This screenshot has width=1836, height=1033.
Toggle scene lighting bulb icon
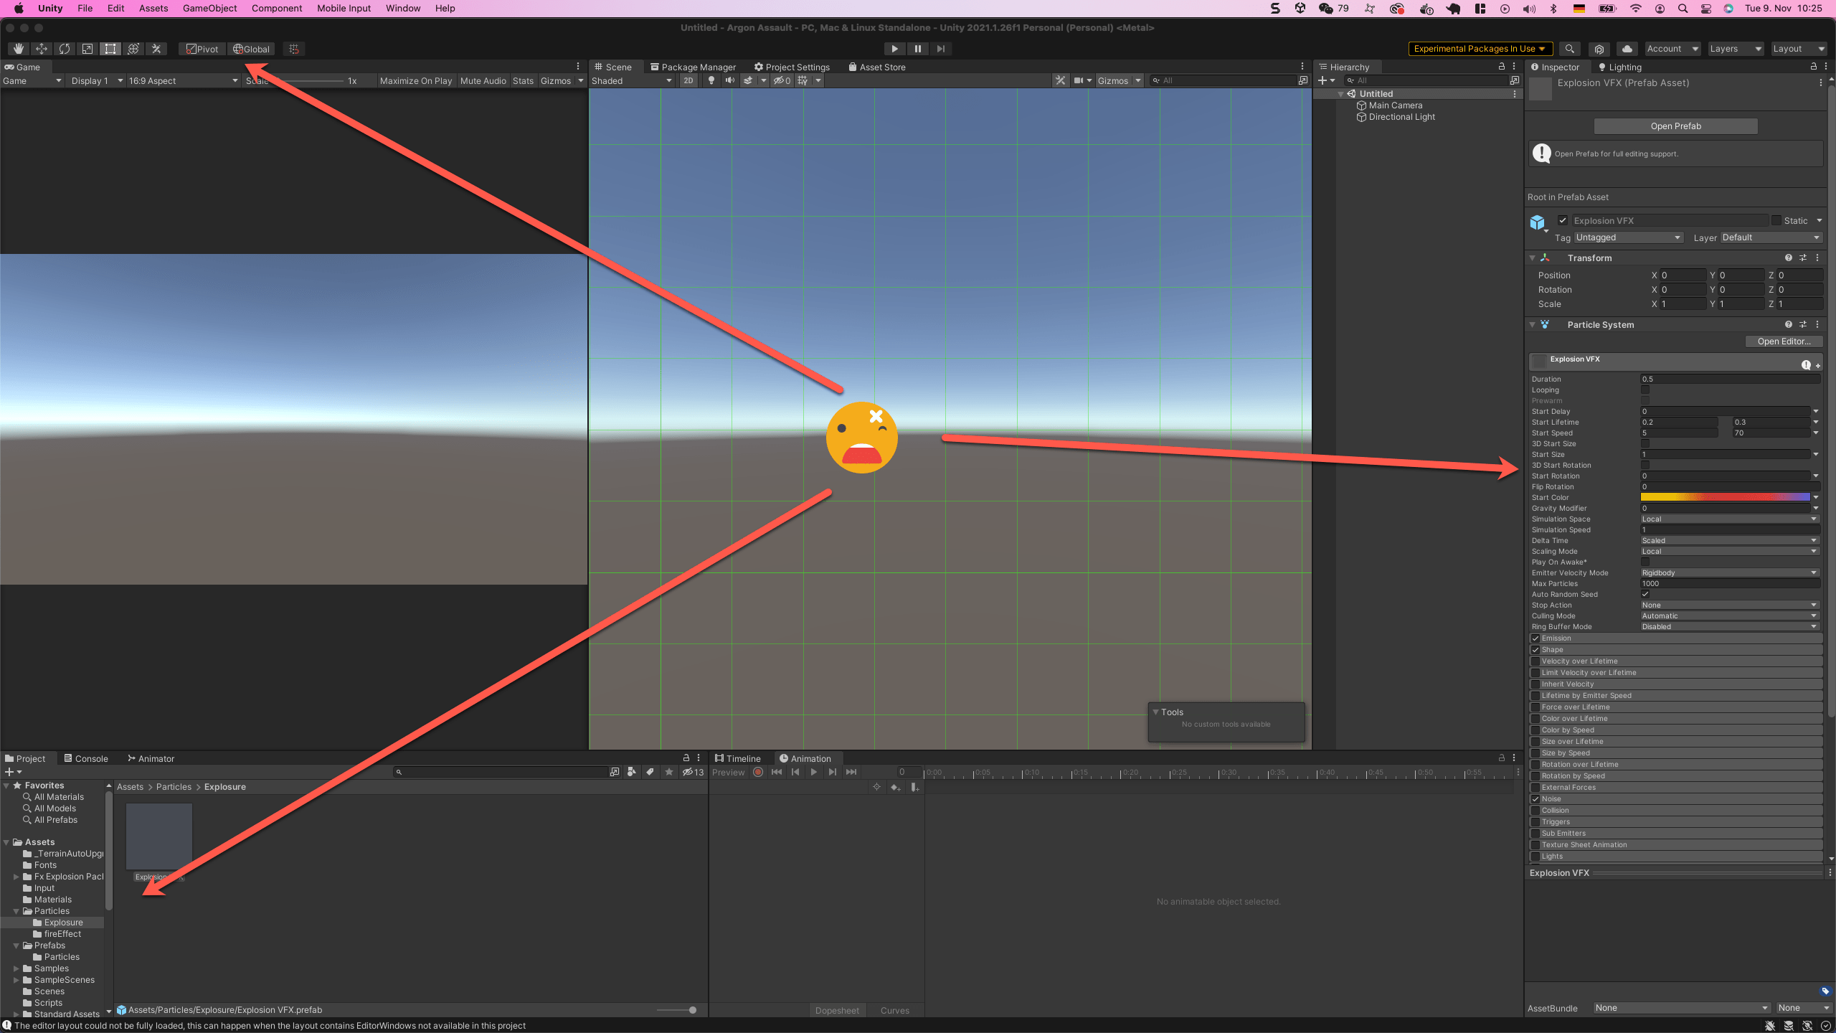pos(711,80)
